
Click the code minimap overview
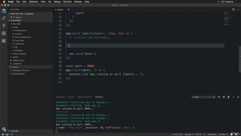230,19
